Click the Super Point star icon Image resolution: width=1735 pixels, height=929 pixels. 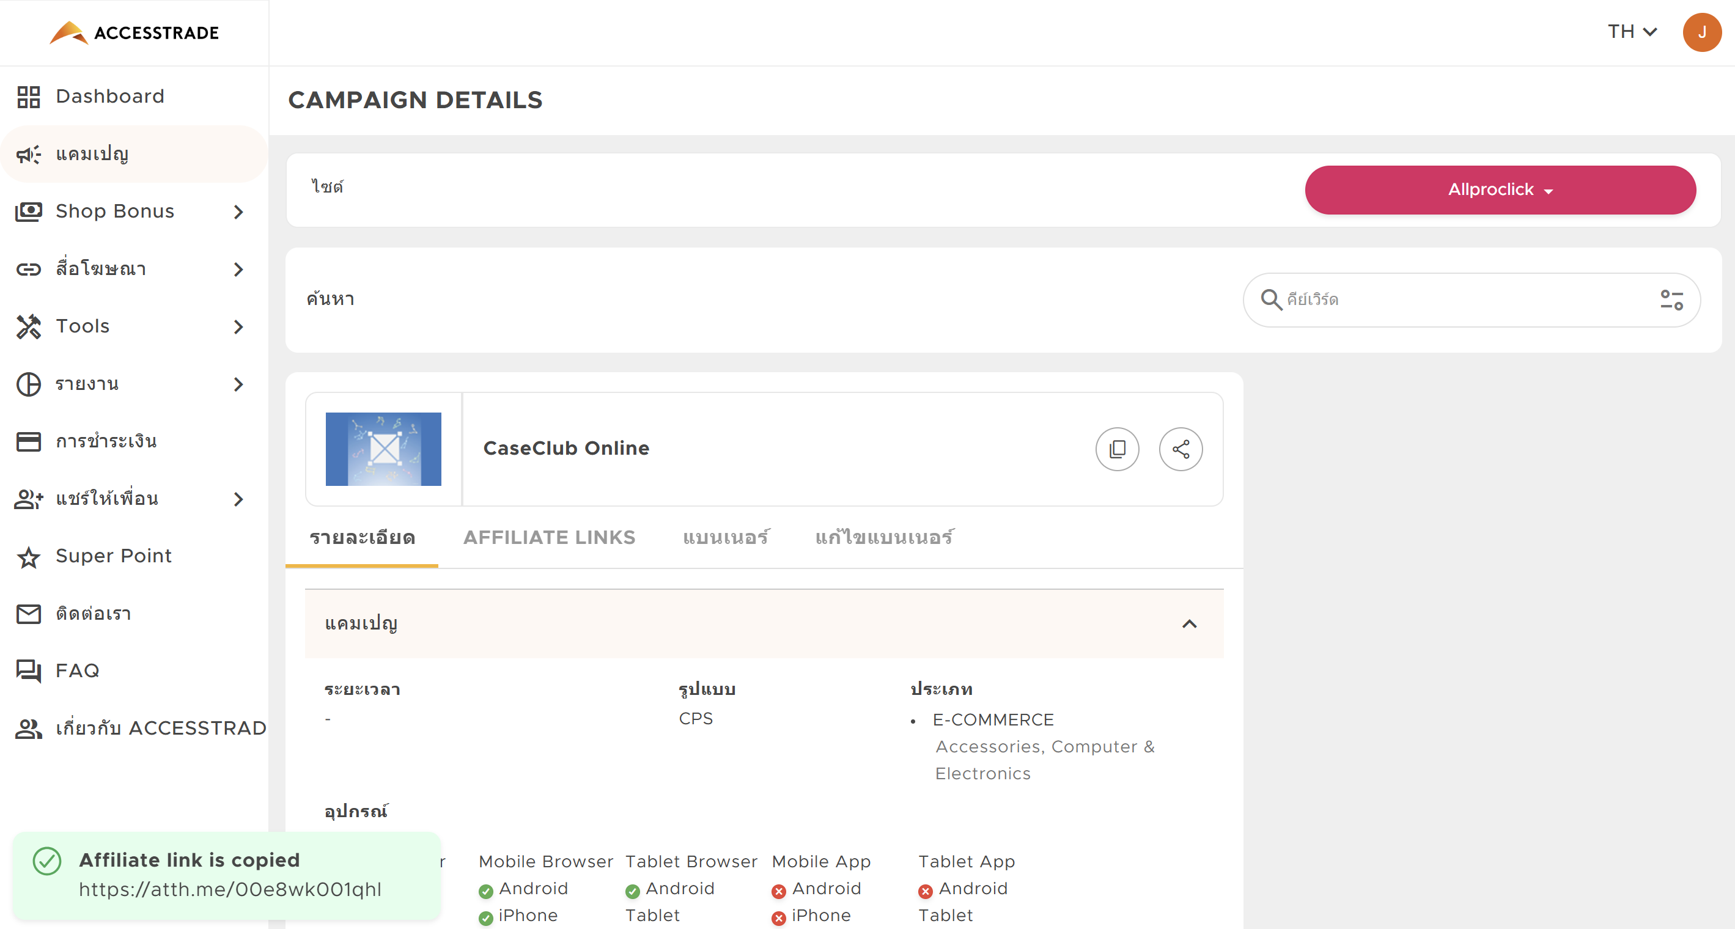click(28, 557)
